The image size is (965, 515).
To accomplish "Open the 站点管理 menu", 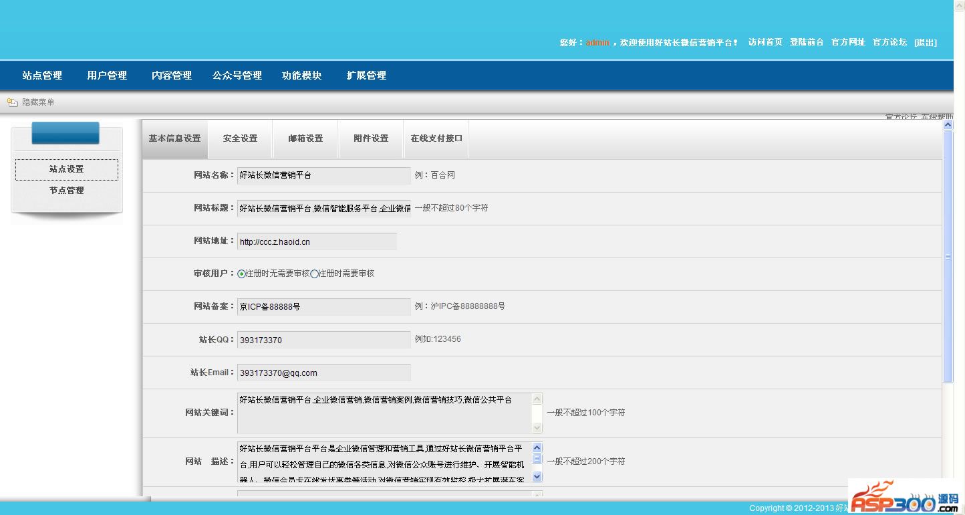I will pos(42,76).
